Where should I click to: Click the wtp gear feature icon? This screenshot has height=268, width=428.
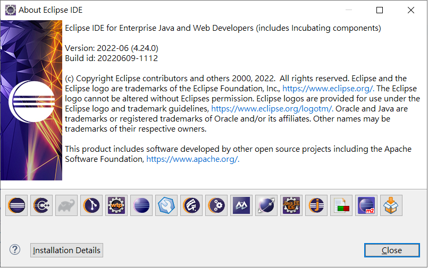116,205
